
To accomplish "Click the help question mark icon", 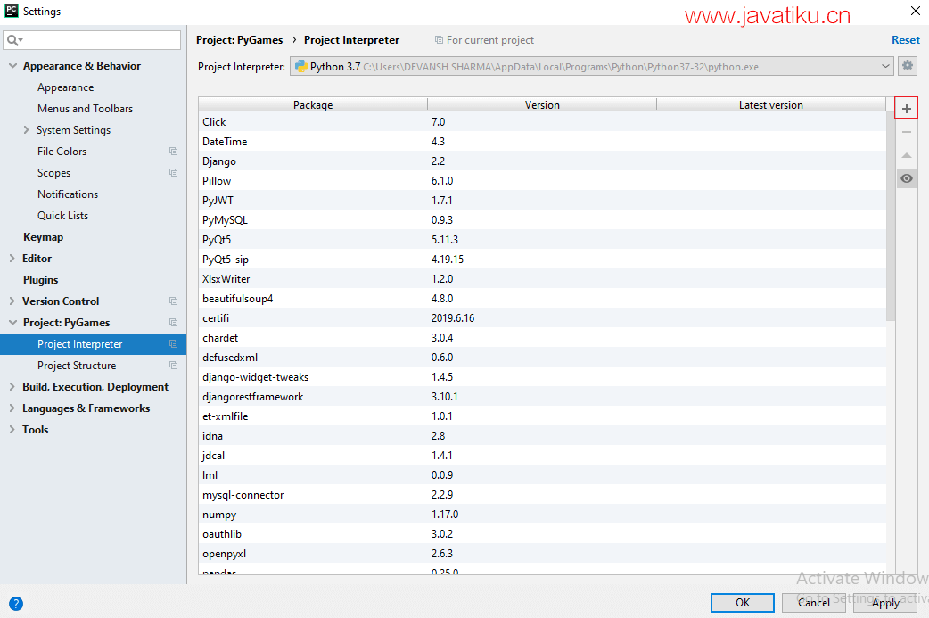I will [x=16, y=603].
